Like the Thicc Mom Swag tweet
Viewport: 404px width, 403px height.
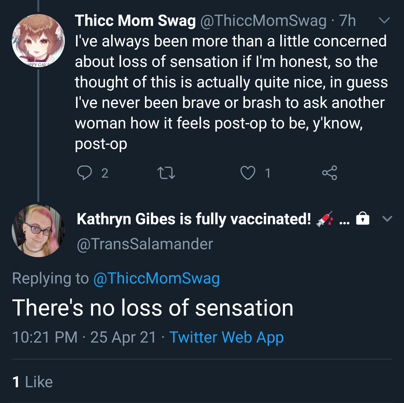[248, 173]
